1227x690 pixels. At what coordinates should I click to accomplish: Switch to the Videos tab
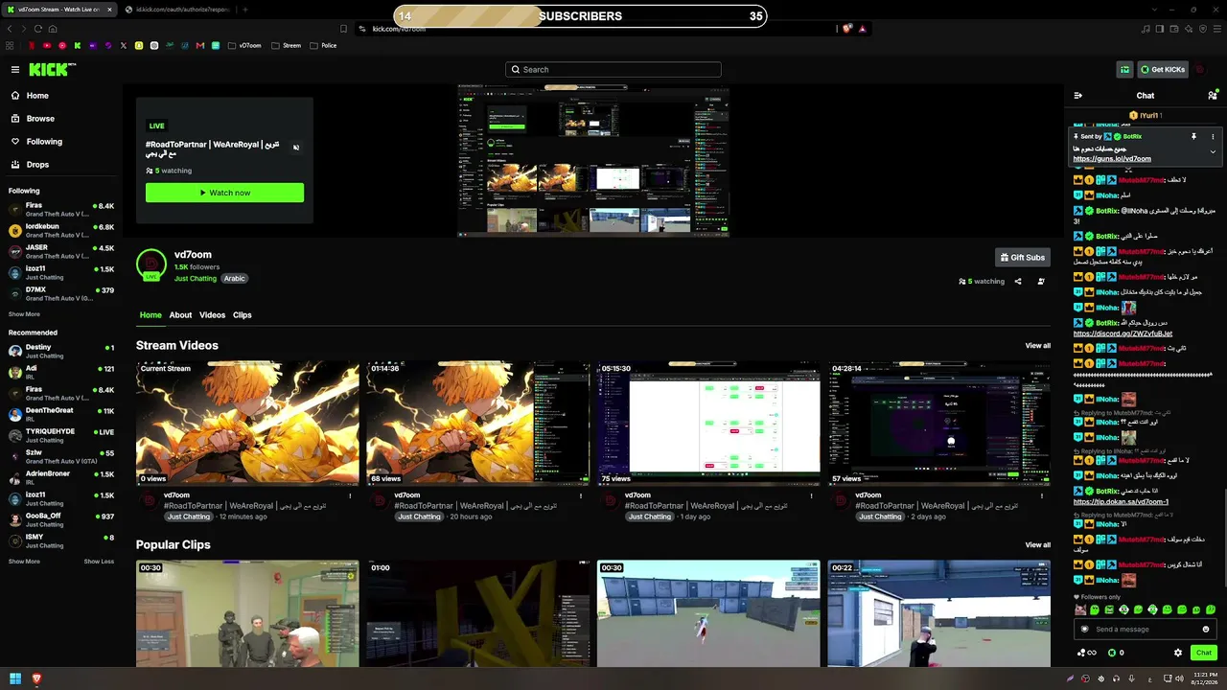213,315
